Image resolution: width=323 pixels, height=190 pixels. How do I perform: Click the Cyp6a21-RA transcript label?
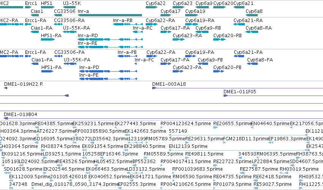(248, 20)
